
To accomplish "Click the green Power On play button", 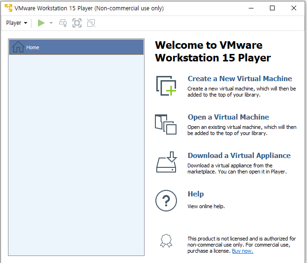I will pyautogui.click(x=41, y=23).
